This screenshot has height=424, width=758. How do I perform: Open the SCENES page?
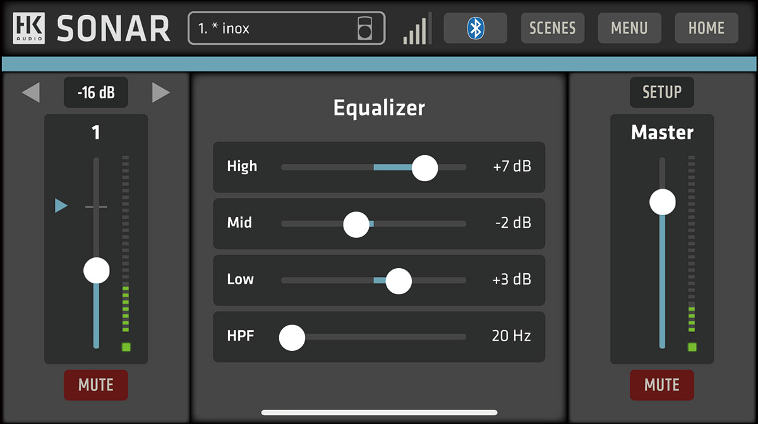[552, 28]
